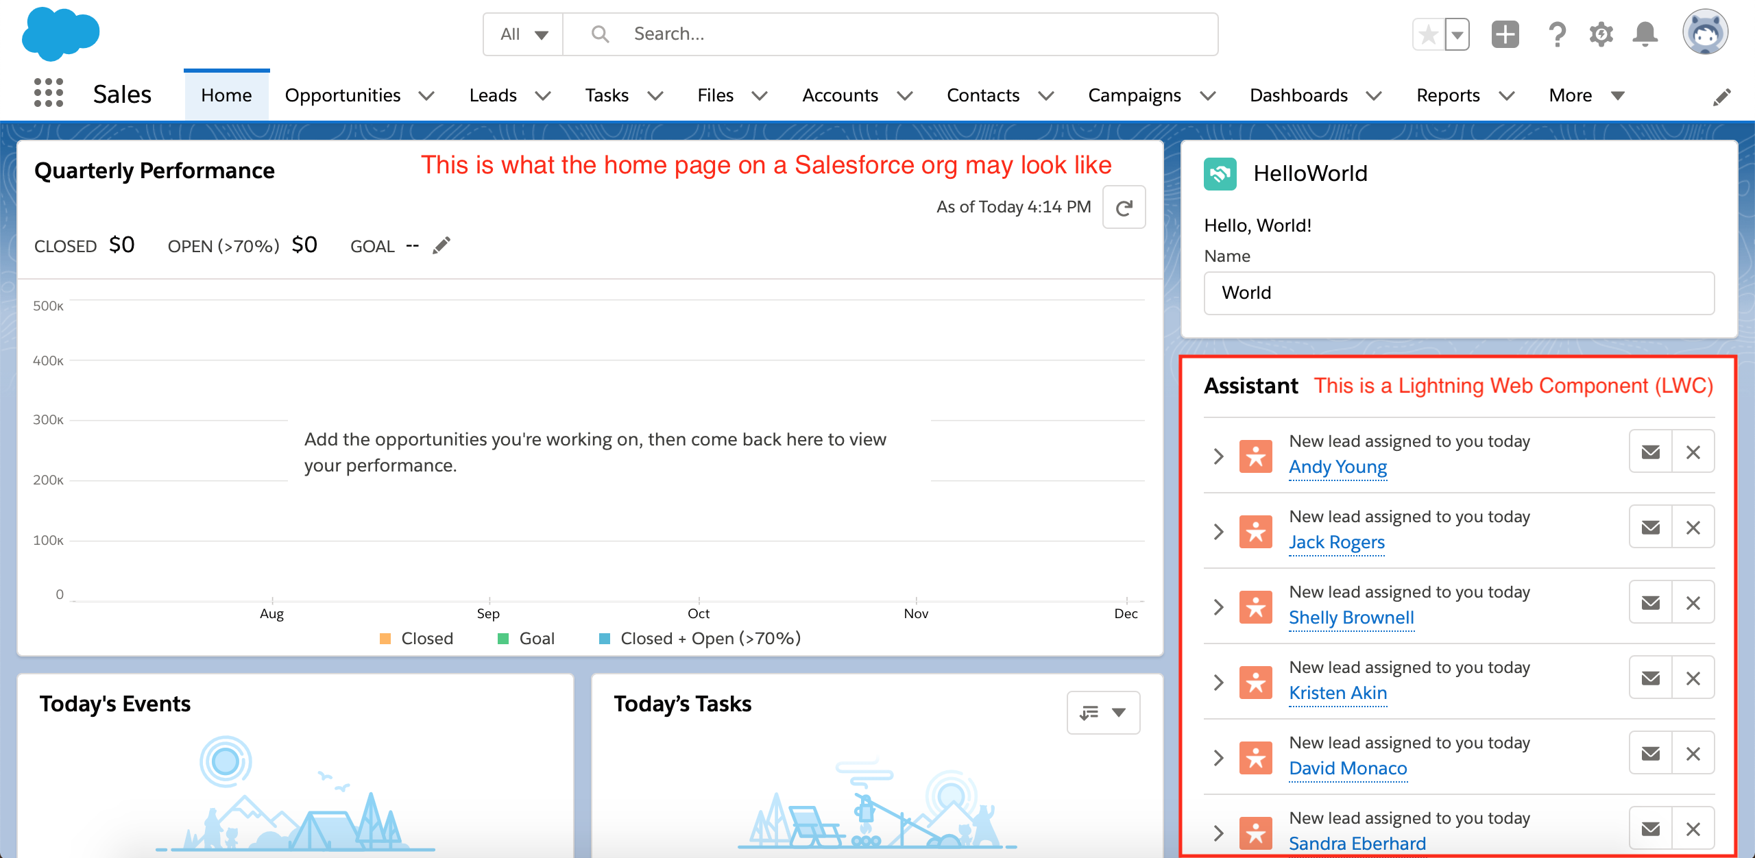Viewport: 1755px width, 858px height.
Task: Open Today's Tasks filter dropdown
Action: (1103, 713)
